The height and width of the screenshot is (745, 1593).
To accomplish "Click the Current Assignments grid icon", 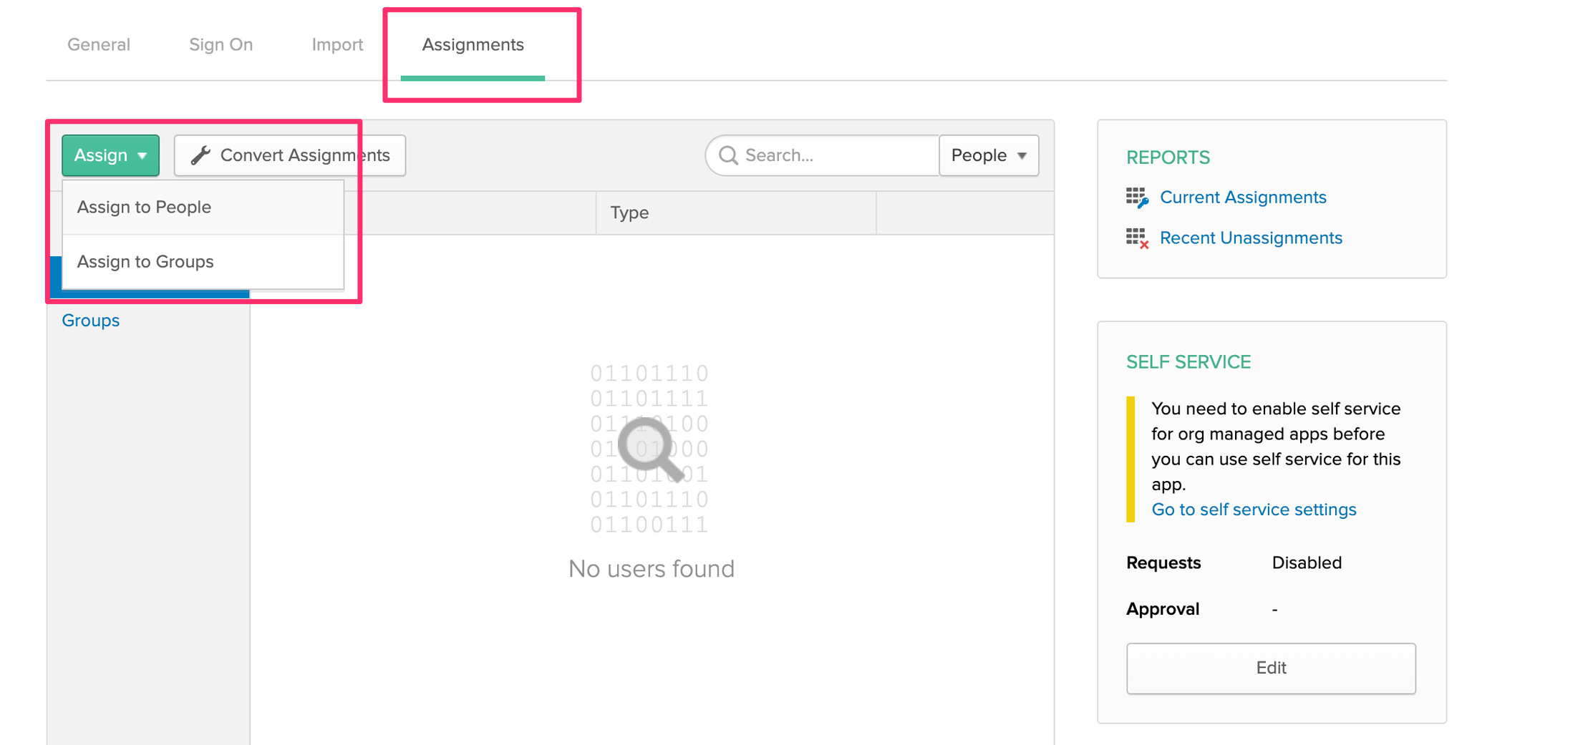I will coord(1137,198).
